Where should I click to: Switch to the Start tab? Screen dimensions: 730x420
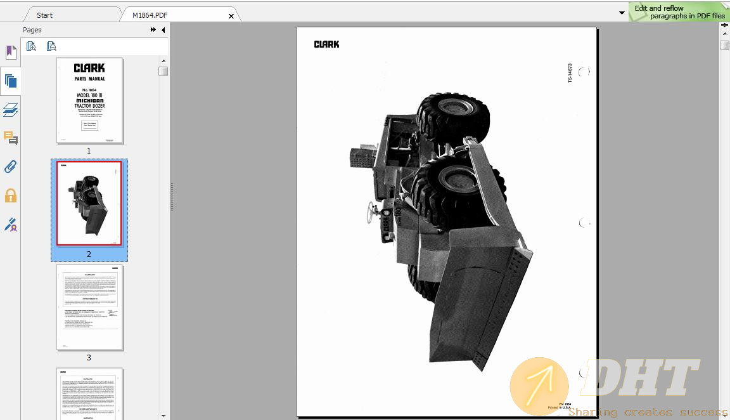pos(45,15)
